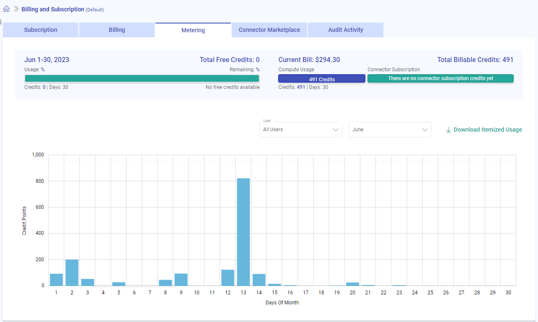Click the 'Connector Subscription' label

coord(394,70)
